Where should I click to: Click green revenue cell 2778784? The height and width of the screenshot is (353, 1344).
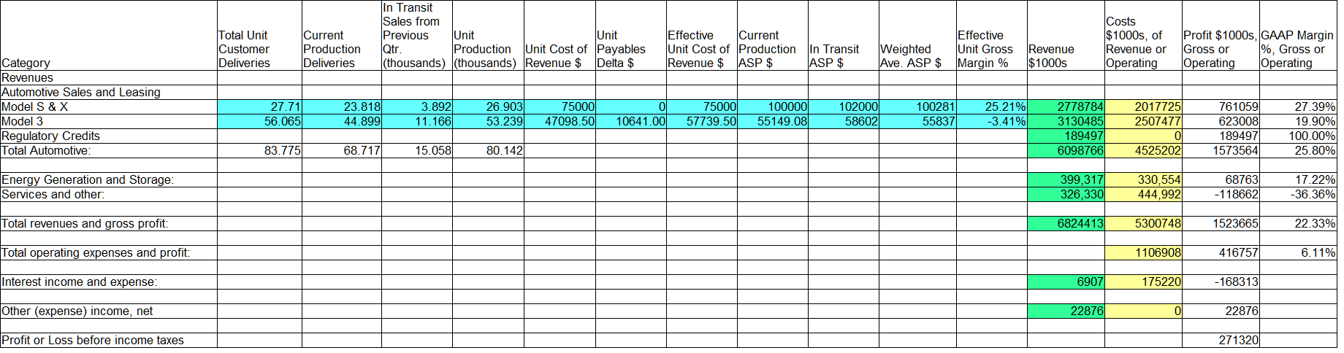point(1066,107)
